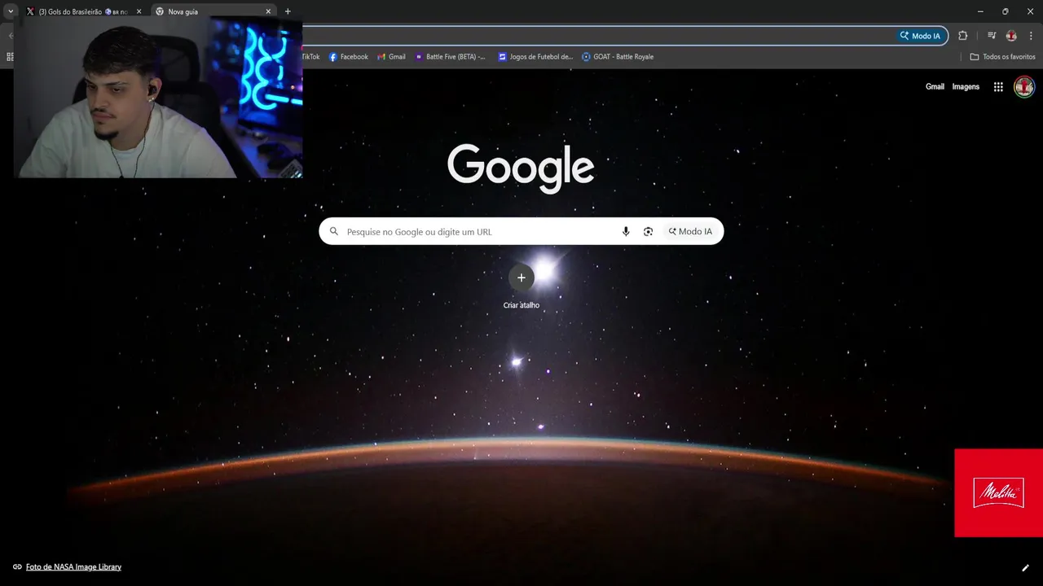Click the Modo IA button in address bar
1043x586 pixels.
point(920,36)
